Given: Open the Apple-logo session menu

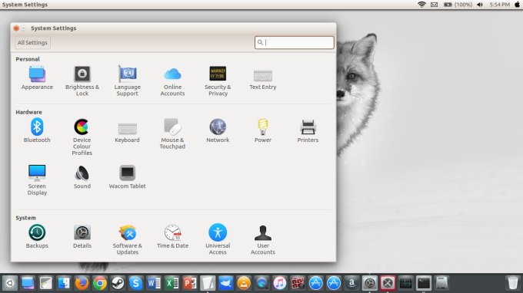Looking at the screenshot, I should (x=517, y=5).
